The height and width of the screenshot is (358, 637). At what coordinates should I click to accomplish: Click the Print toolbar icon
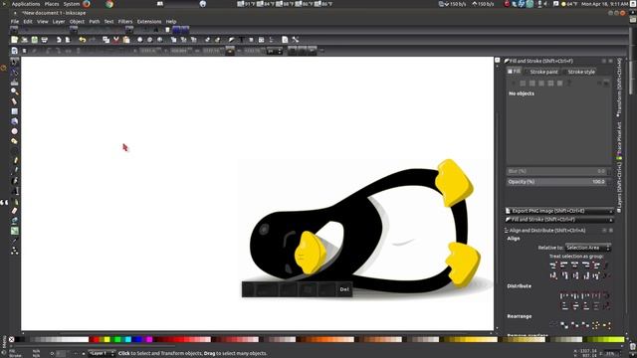pos(44,40)
